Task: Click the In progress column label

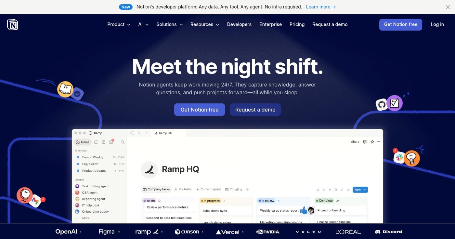Action: point(210,201)
